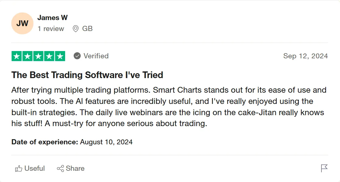This screenshot has width=340, height=182.
Task: Click the share network icon
Action: tap(61, 169)
